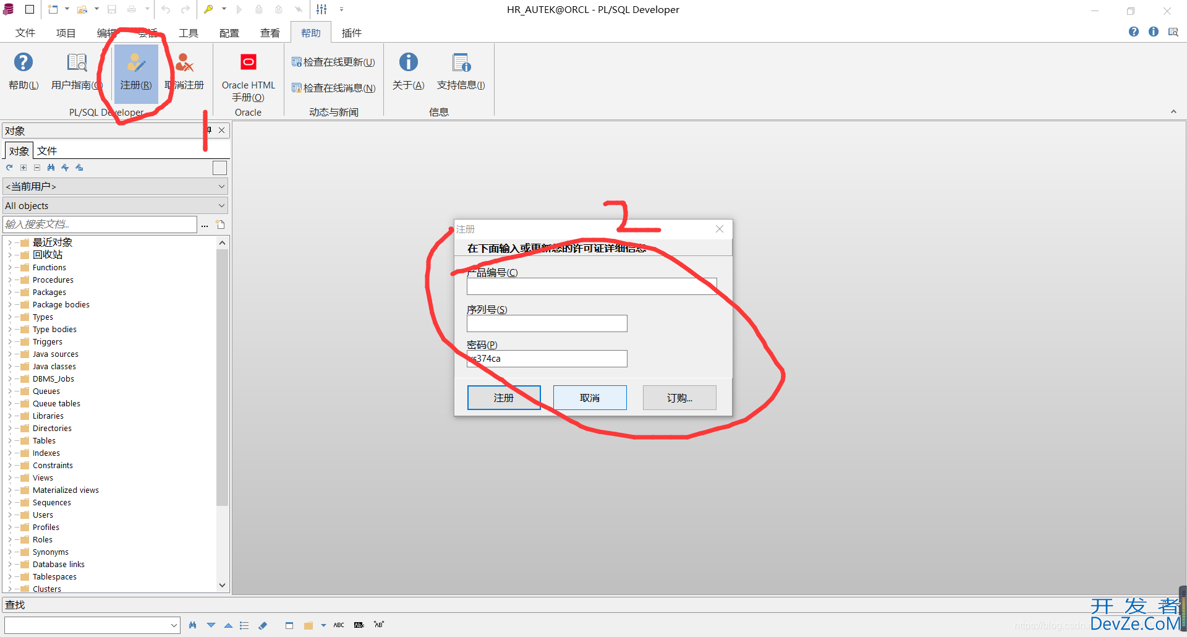Image resolution: width=1187 pixels, height=637 pixels.
Task: Toggle ABC case sensitive option
Action: 339,625
